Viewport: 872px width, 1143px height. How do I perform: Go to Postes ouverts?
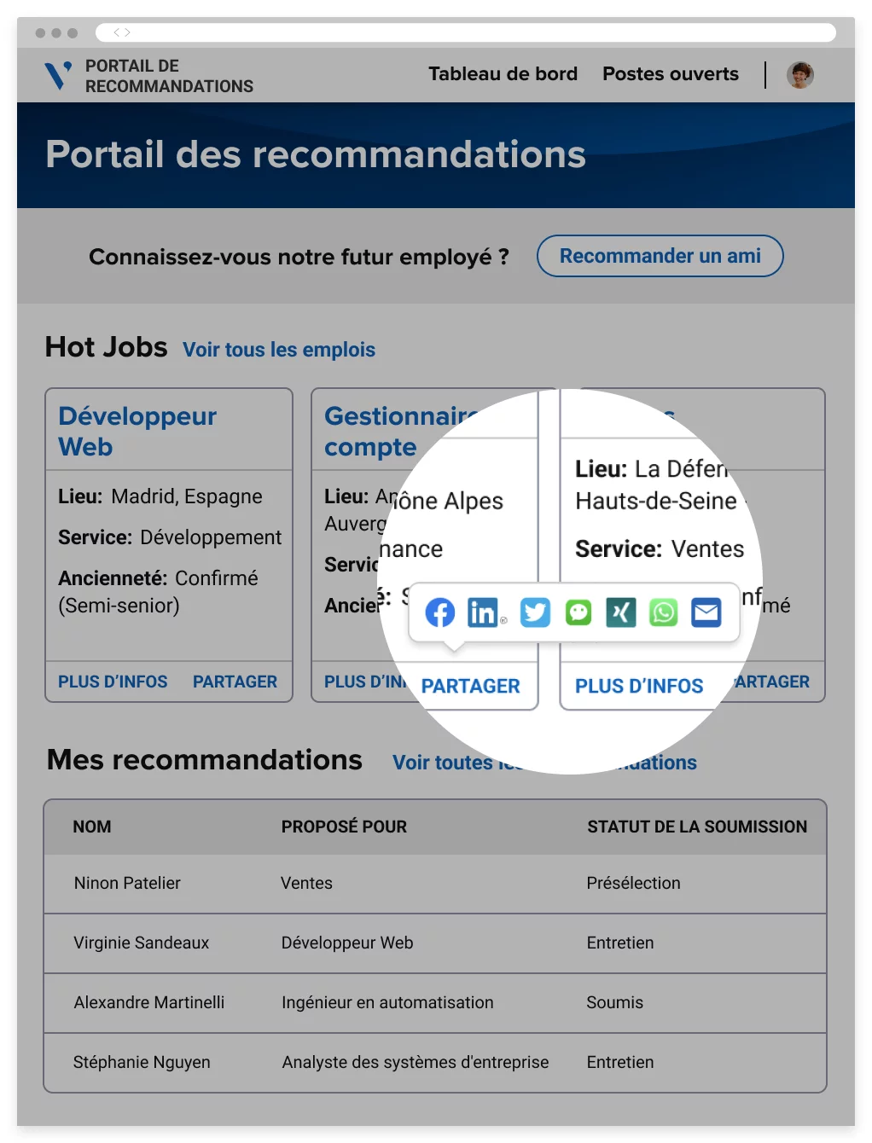pyautogui.click(x=670, y=74)
